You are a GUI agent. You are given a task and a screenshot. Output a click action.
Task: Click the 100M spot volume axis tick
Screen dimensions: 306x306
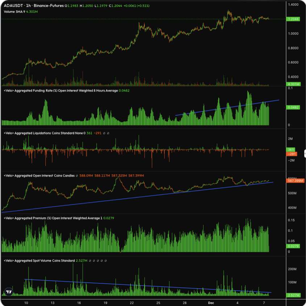[292, 282]
